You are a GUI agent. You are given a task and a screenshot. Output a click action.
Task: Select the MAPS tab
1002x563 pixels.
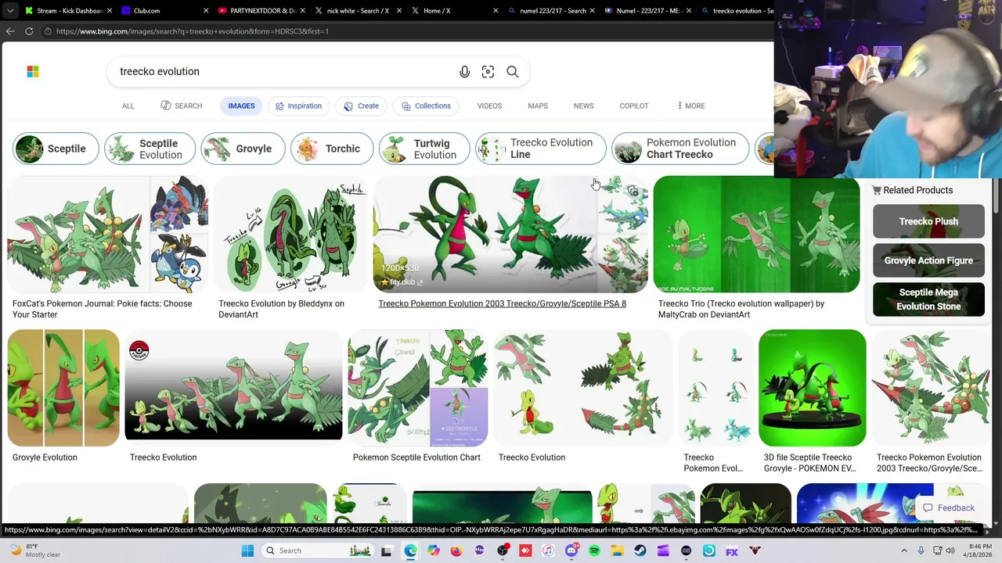pyautogui.click(x=538, y=106)
